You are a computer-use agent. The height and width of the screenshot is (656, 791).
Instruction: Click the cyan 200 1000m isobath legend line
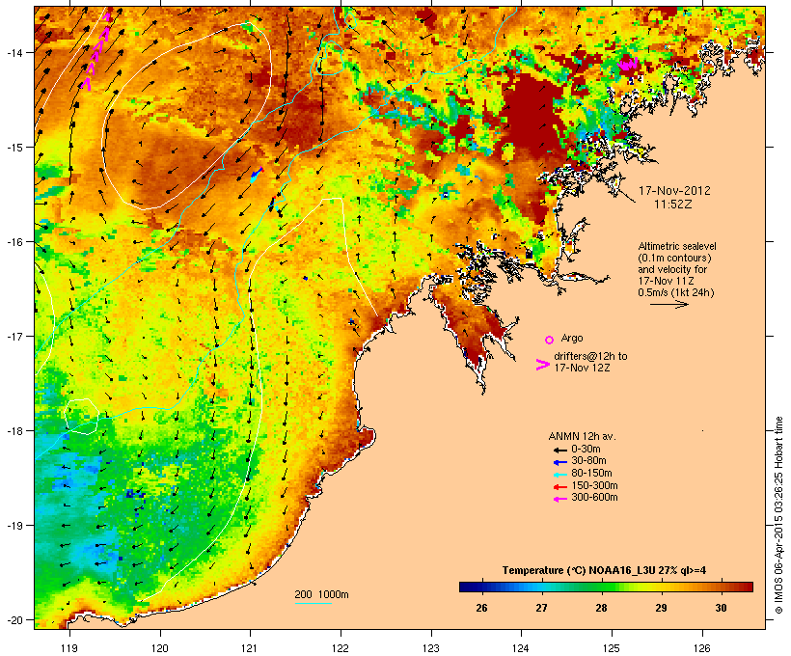[314, 603]
